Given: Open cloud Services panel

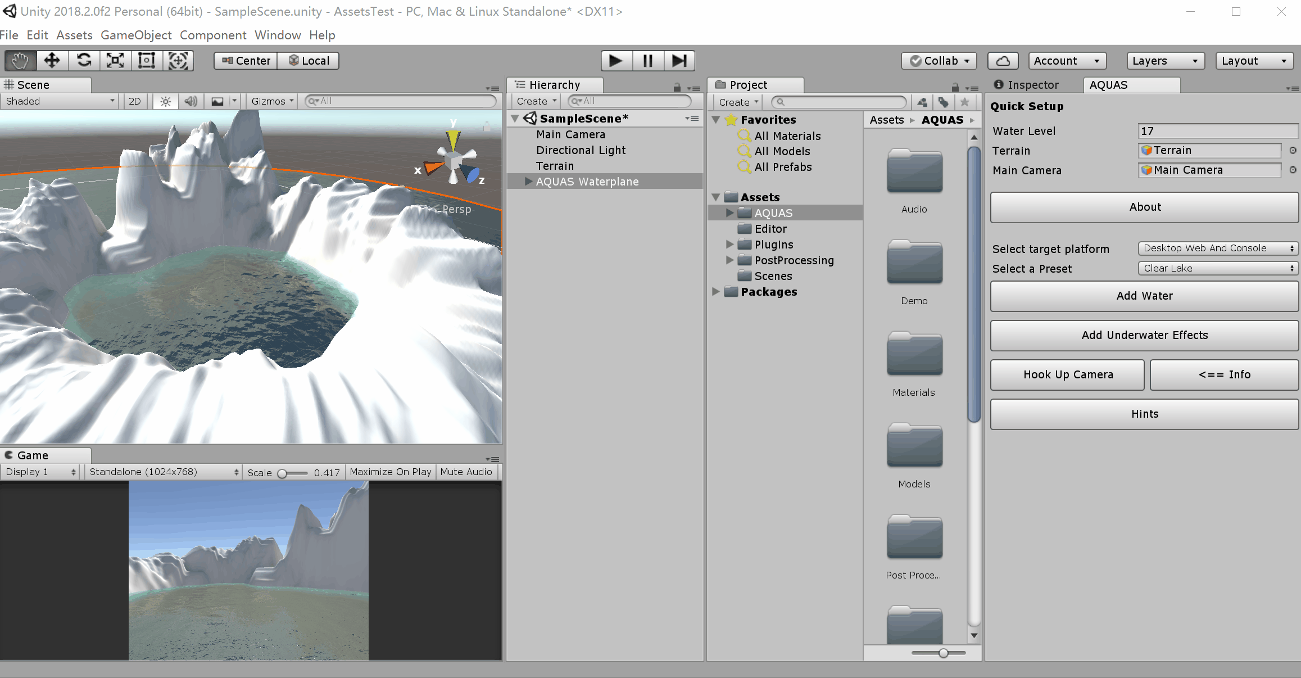Looking at the screenshot, I should (1003, 61).
